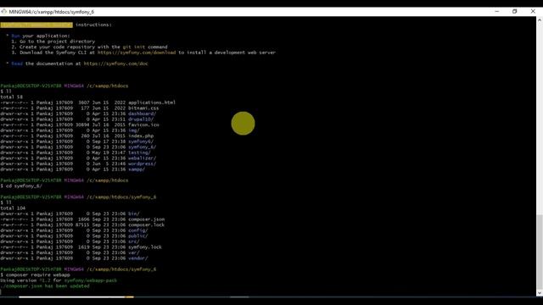This screenshot has height=305, width=543.
Task: Click the 'dashboard/' directory name
Action: [x=142, y=114]
